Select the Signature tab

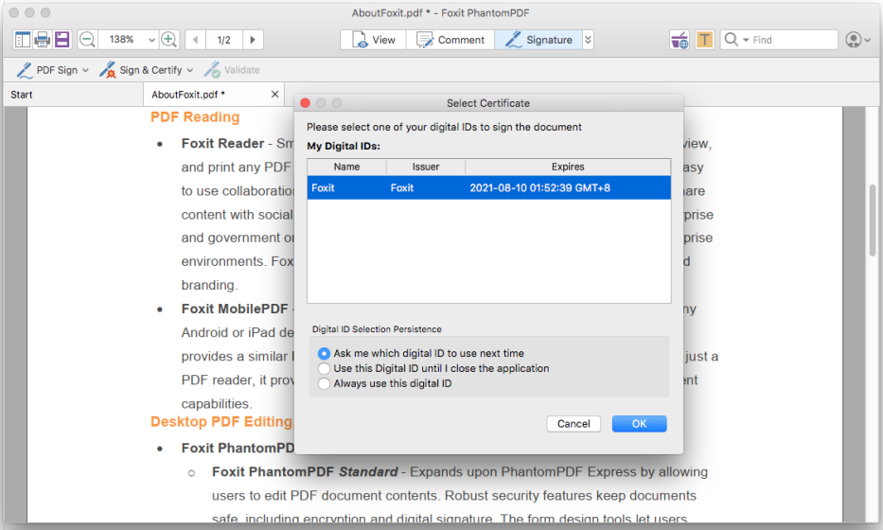point(539,40)
